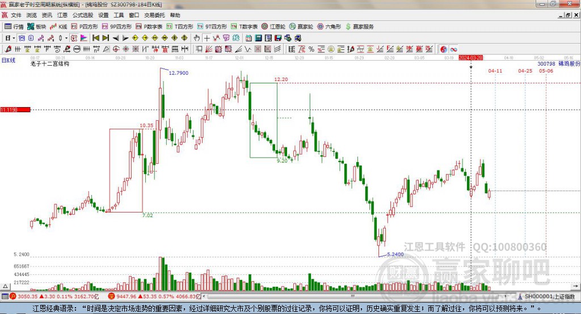Select the hand pan tool
Image resolution: width=581 pixels, height=314 pixels.
(x=196, y=38)
